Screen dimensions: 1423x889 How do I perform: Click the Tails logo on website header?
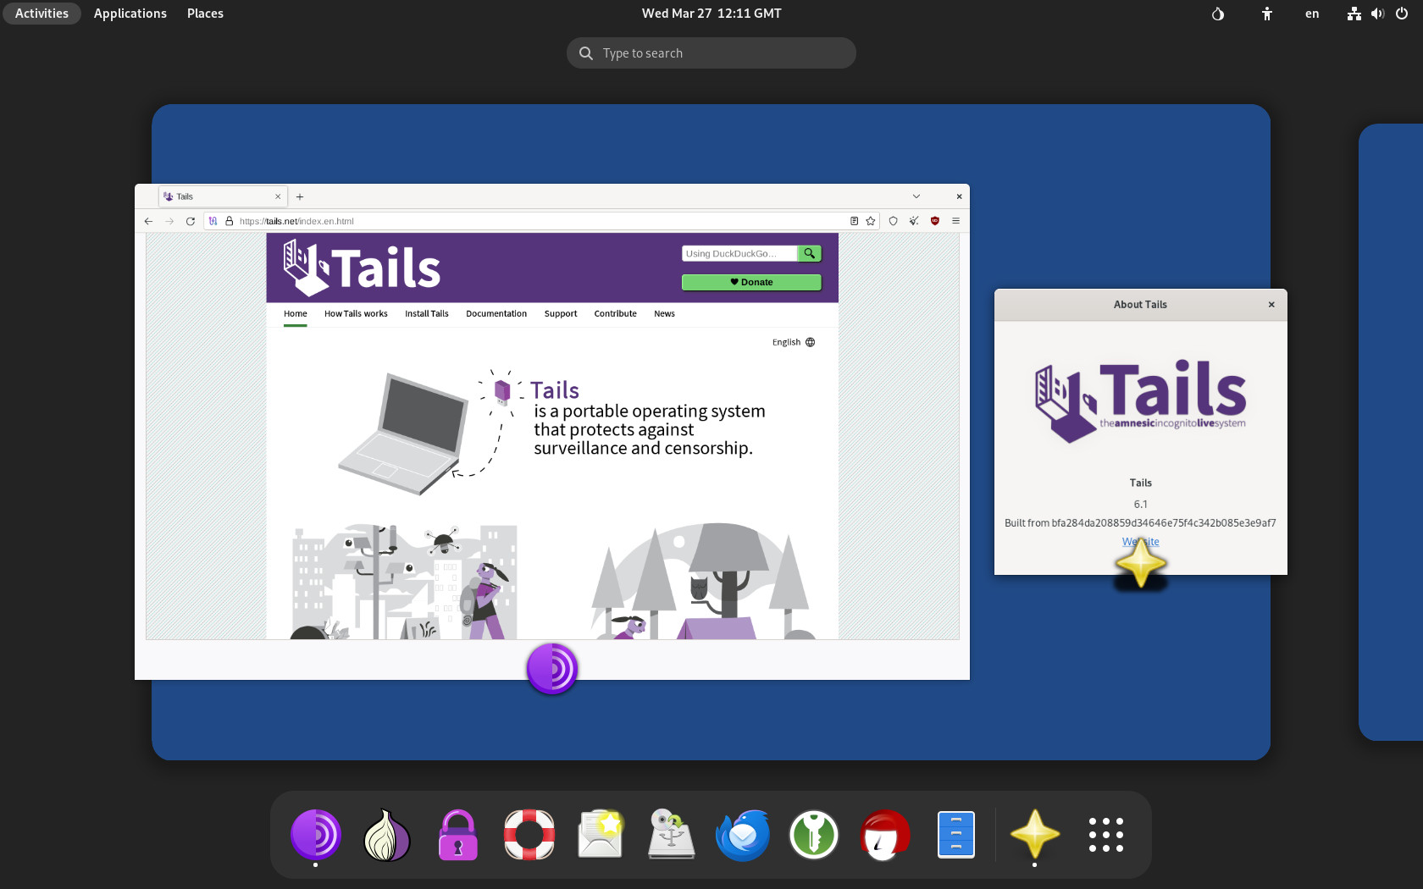[x=362, y=268]
